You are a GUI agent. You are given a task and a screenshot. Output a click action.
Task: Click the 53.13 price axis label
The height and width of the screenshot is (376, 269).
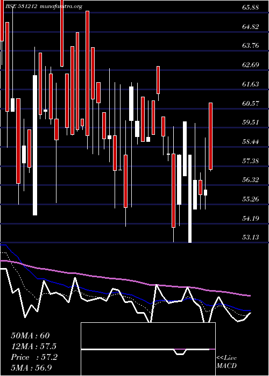click(250, 237)
